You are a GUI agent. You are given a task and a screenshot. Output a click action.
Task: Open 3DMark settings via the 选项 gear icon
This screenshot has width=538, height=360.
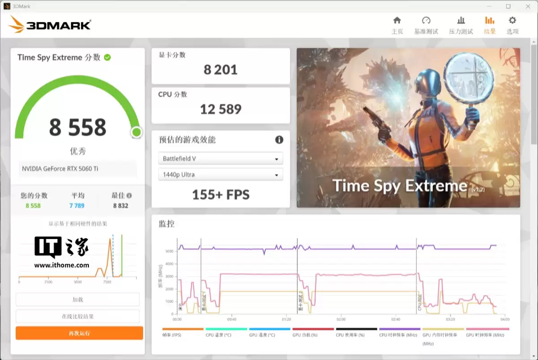[x=512, y=21]
